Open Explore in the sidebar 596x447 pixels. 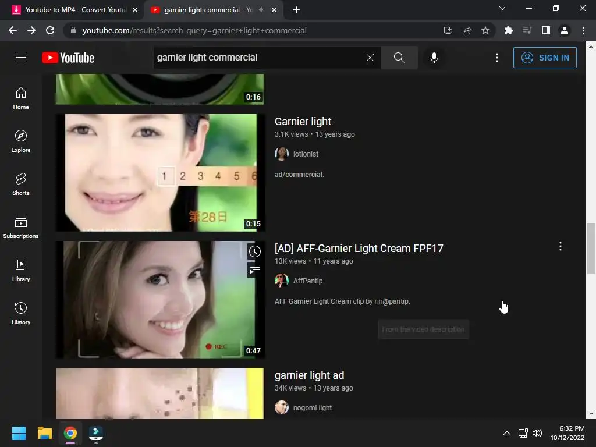(x=21, y=141)
